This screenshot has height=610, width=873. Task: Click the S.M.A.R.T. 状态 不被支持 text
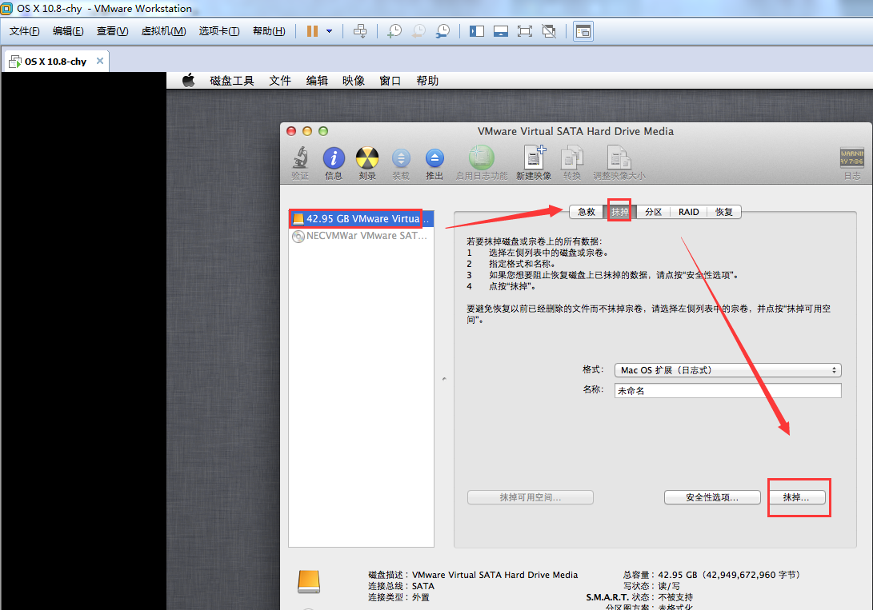(x=639, y=597)
